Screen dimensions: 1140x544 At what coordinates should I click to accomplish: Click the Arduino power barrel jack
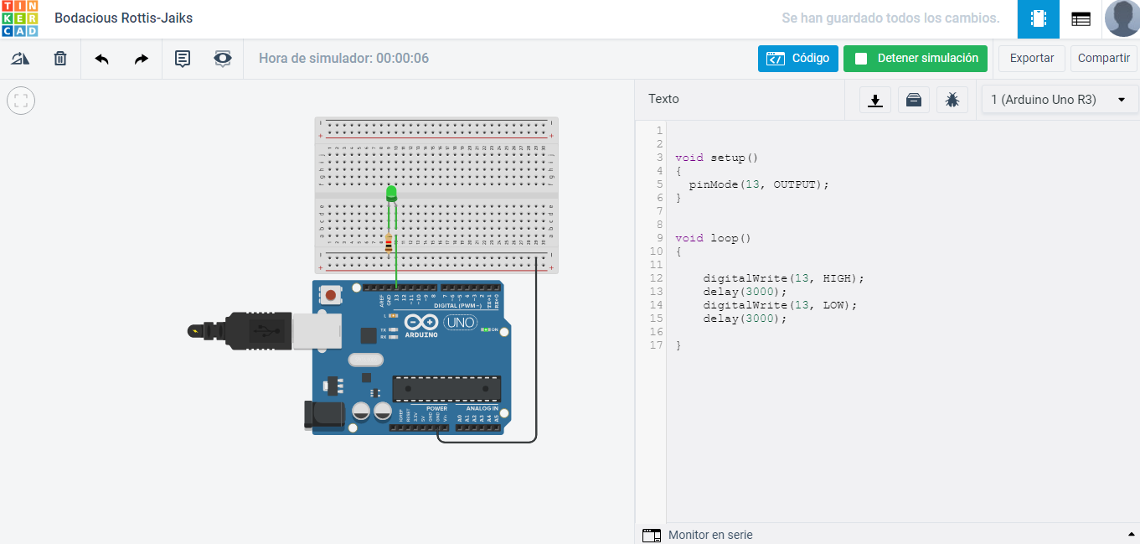pyautogui.click(x=323, y=417)
